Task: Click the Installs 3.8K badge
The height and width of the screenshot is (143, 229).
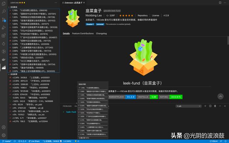Action: 147,97
